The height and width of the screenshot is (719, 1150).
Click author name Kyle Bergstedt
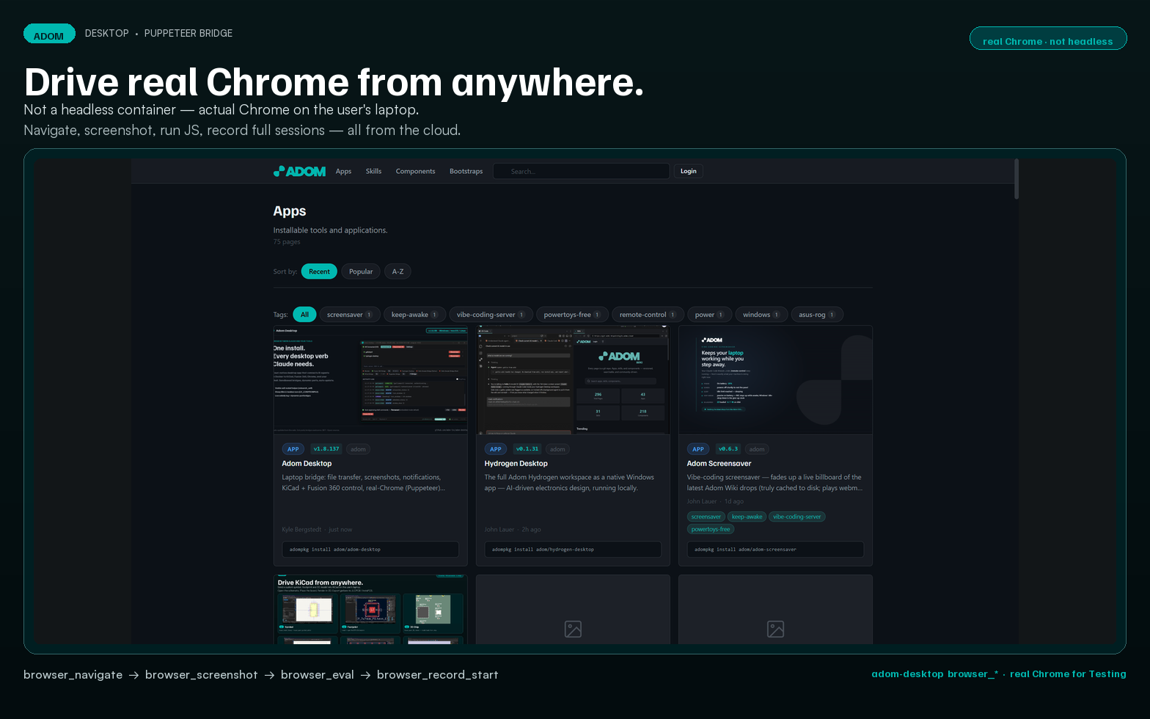pos(301,530)
